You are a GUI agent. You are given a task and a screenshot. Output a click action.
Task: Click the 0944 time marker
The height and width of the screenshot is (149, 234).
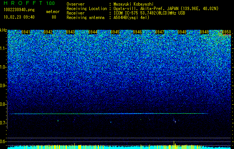coord(93,32)
